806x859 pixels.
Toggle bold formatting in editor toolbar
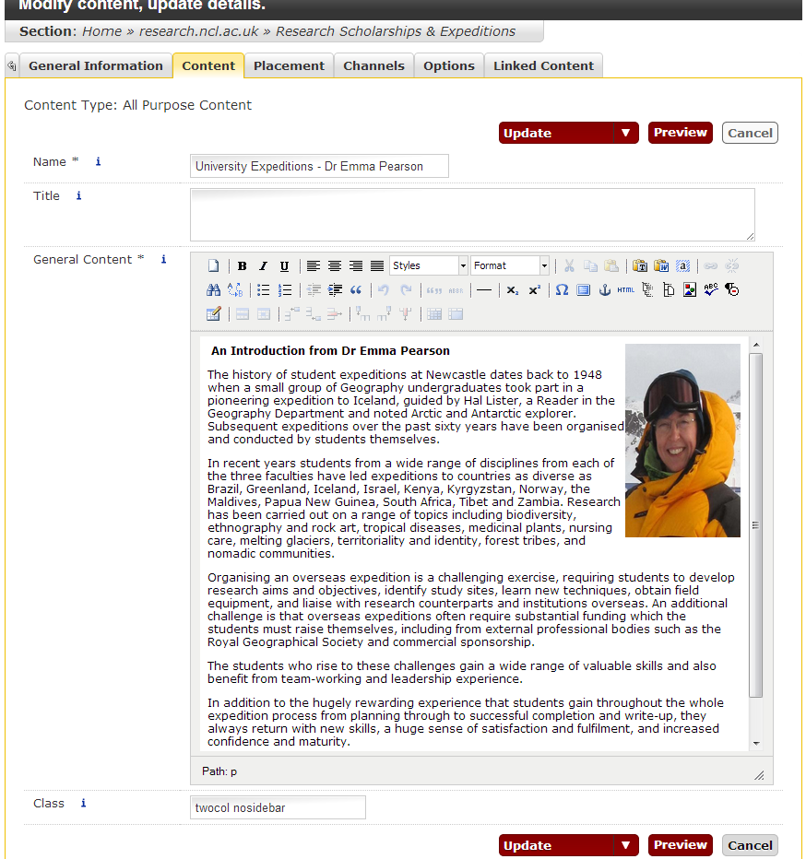point(242,266)
